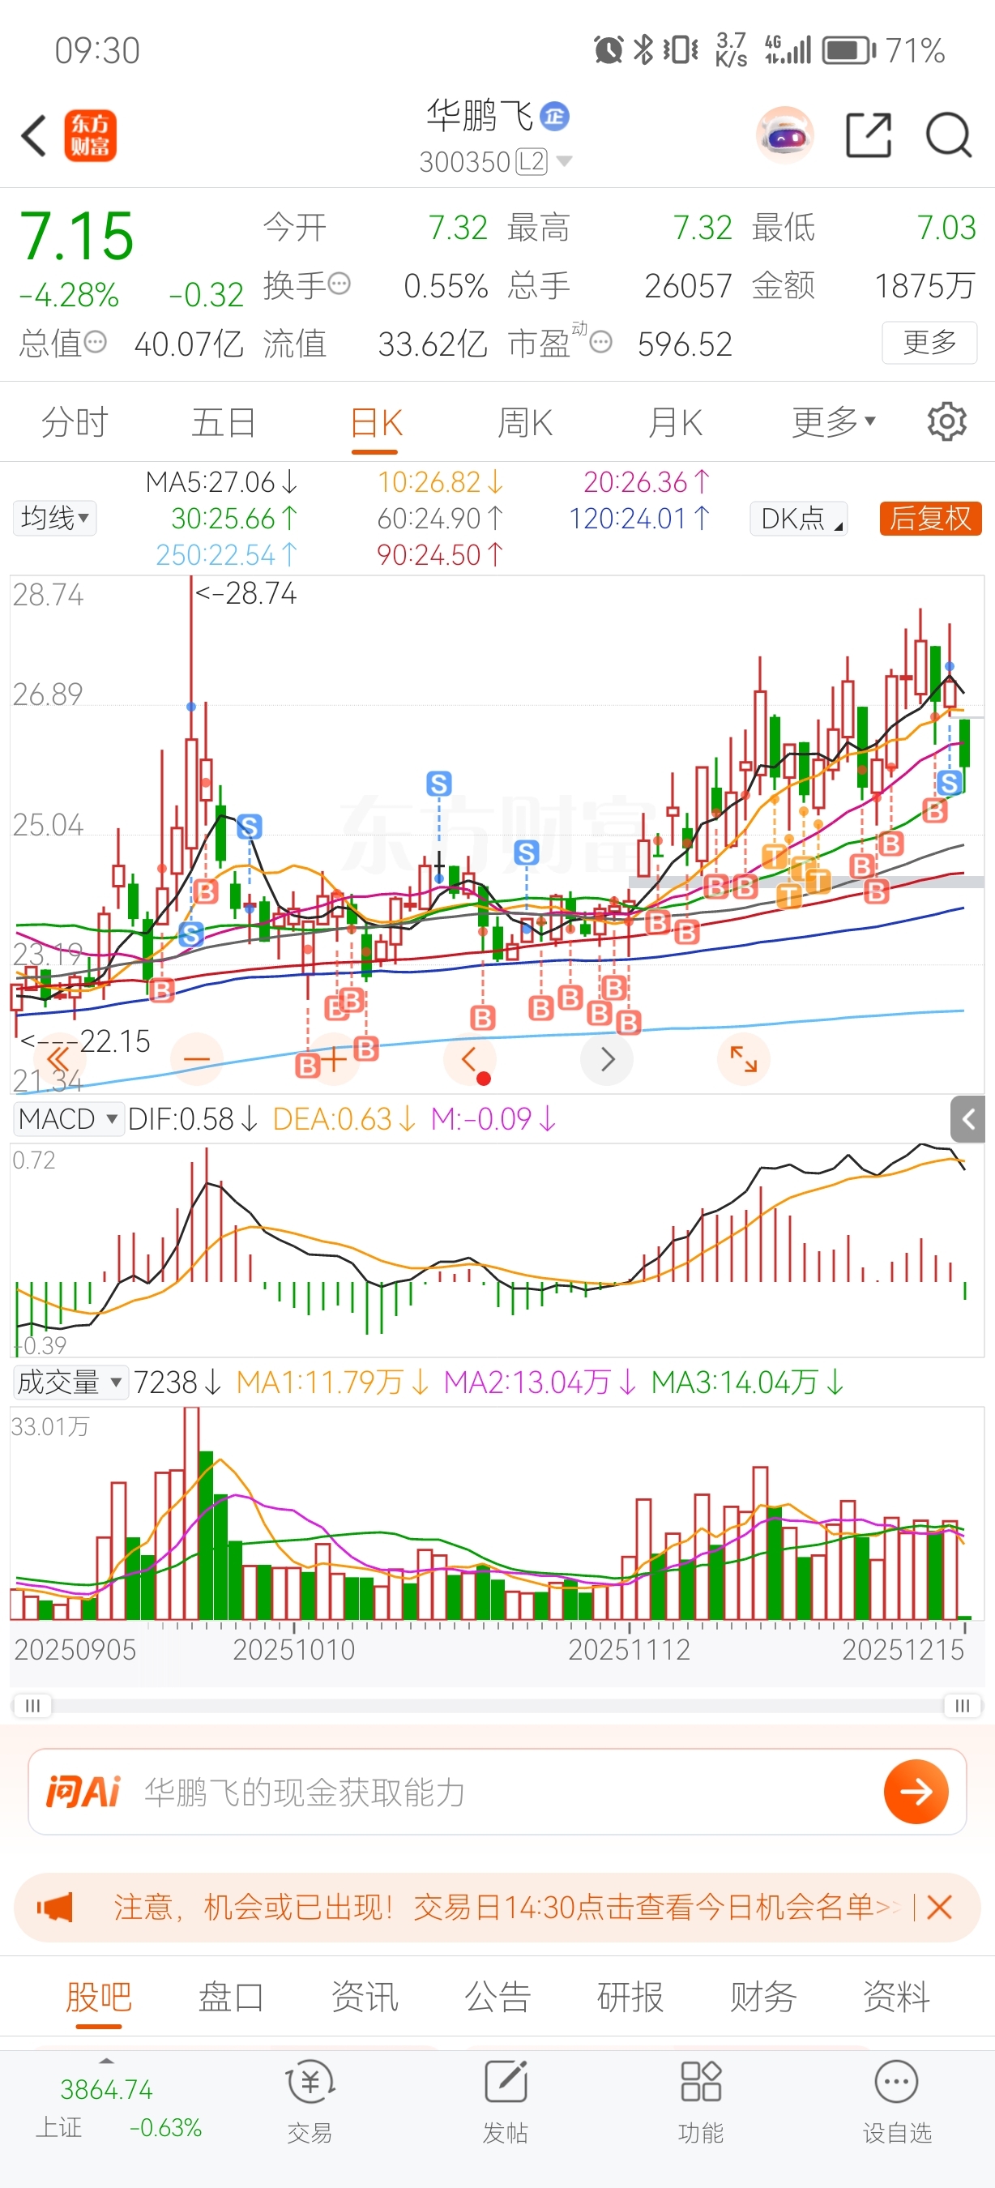Screen dimensions: 995x2188
Task: Expand collapsed side panel arrow by MACD
Action: coord(967,1118)
